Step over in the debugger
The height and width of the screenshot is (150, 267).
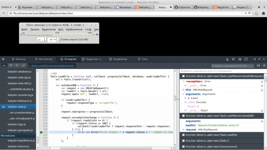pyautogui.click(x=11, y=66)
